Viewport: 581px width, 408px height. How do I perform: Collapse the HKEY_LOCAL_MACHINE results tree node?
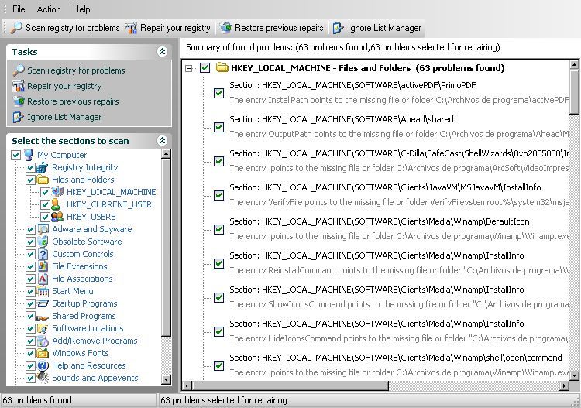[x=189, y=68]
